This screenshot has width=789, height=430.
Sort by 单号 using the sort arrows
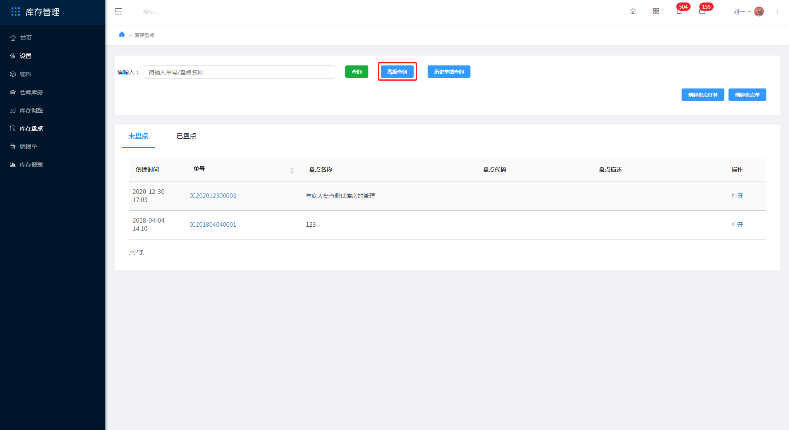pyautogui.click(x=292, y=170)
